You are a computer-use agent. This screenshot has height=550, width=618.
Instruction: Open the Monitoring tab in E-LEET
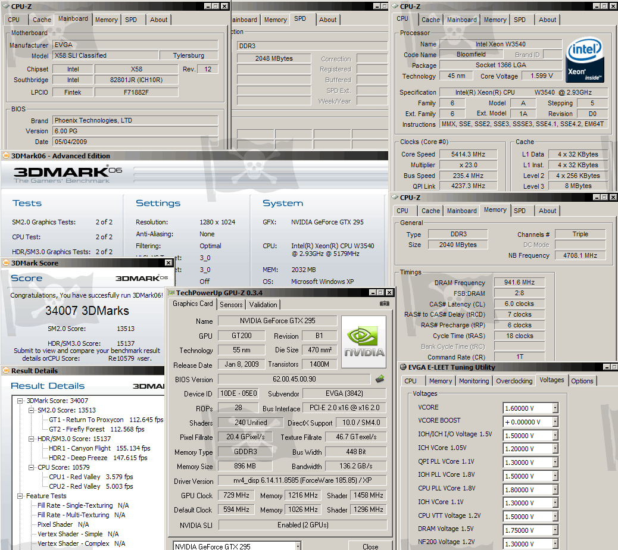474,381
